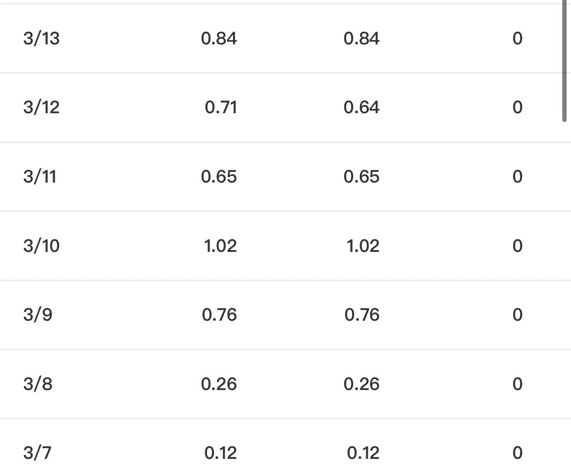Click the 0.71 value for 3/12

pos(221,107)
